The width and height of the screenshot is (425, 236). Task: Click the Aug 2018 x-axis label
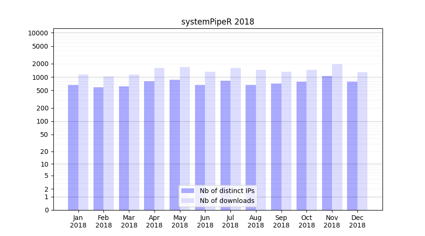tap(256, 221)
